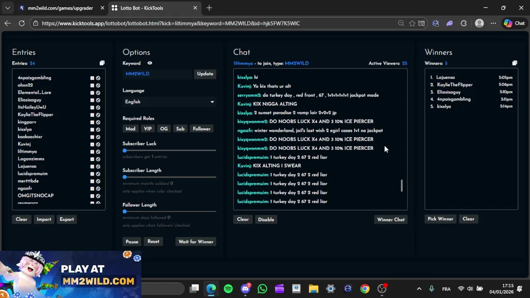Ban Lojuensa using the ban icon
The width and height of the screenshot is (530, 298).
click(x=98, y=166)
